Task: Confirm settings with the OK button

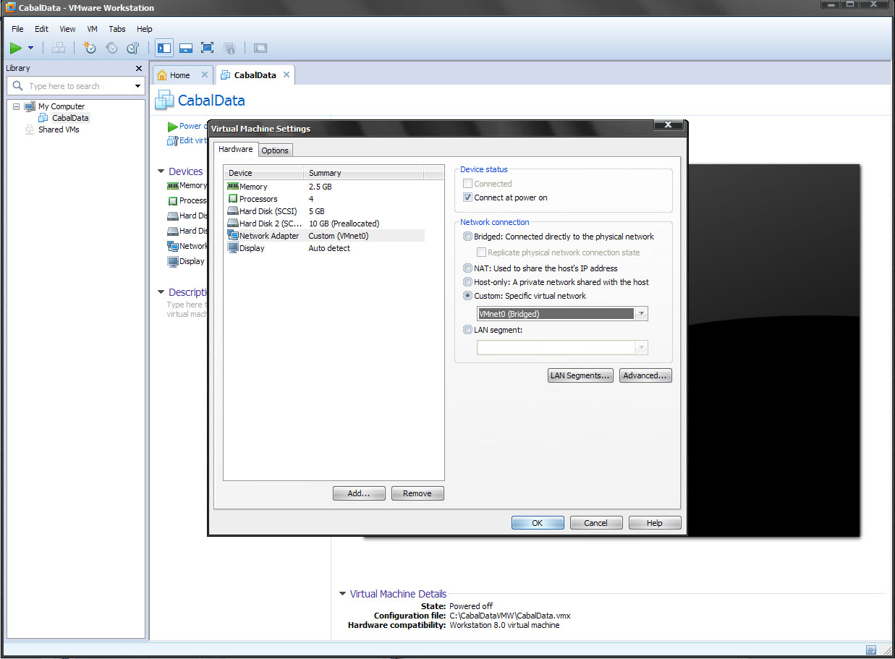Action: pos(538,523)
